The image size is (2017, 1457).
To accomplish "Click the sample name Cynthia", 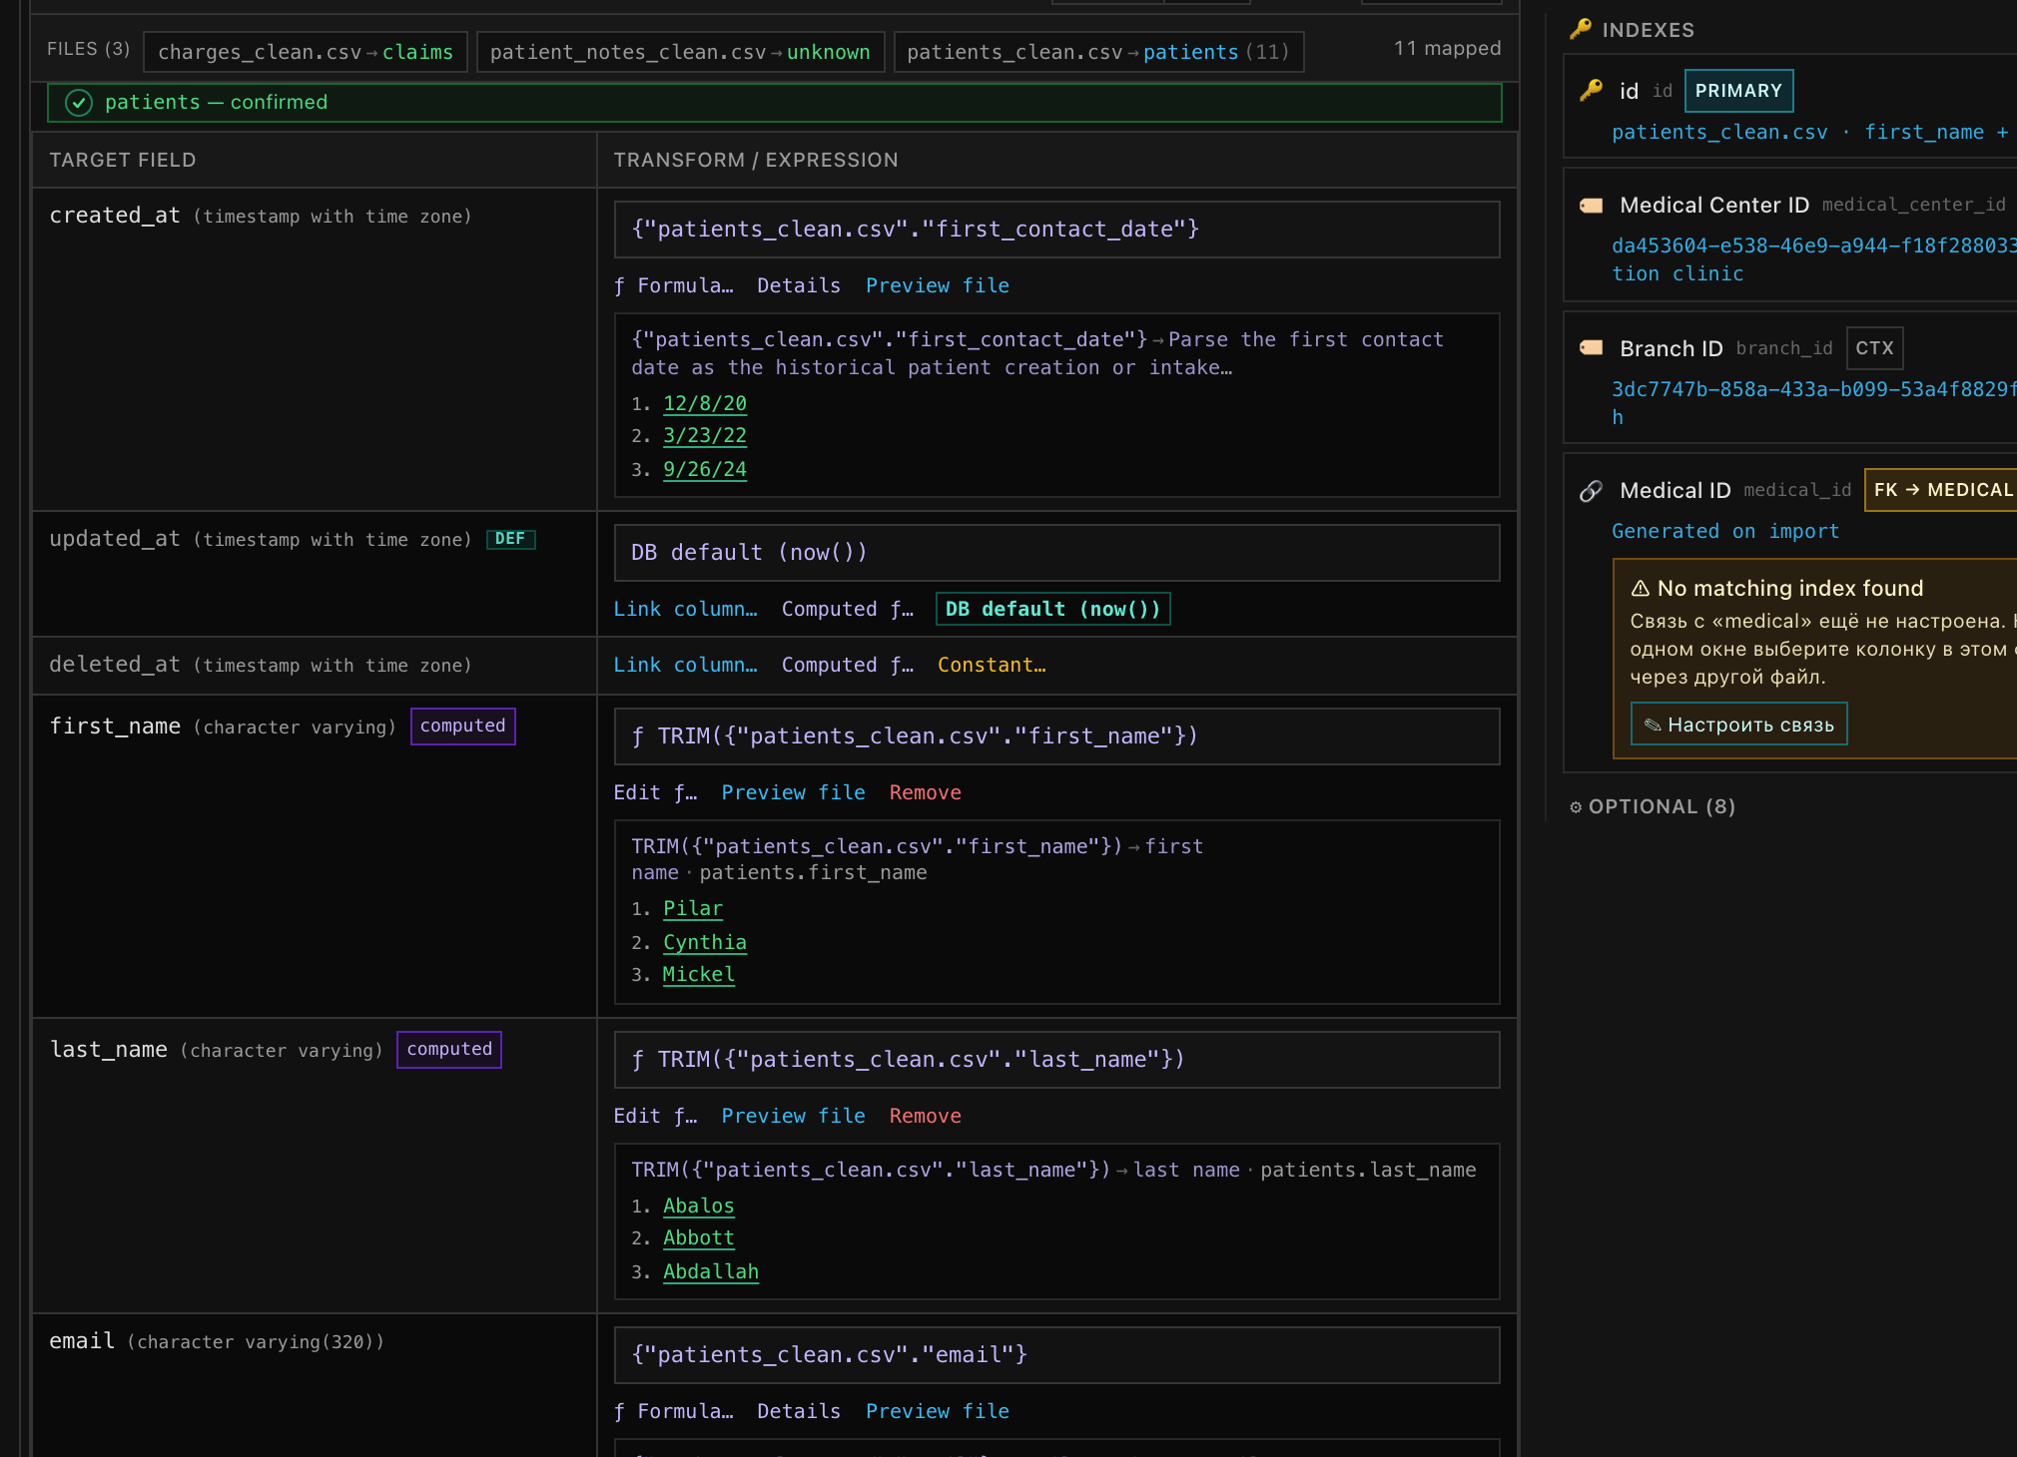I will (705, 942).
